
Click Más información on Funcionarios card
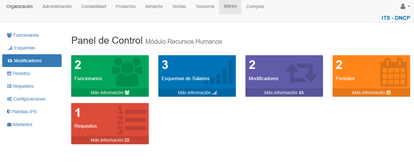point(110,93)
